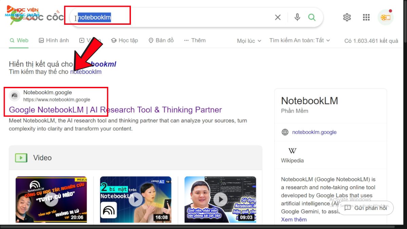Viewport: 407px width, 229px height.
Task: Expand the 'Thêm' more options menu
Action: [x=195, y=40]
